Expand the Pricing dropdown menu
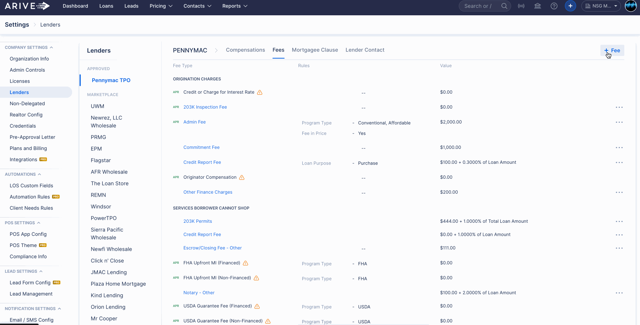 pos(161,6)
